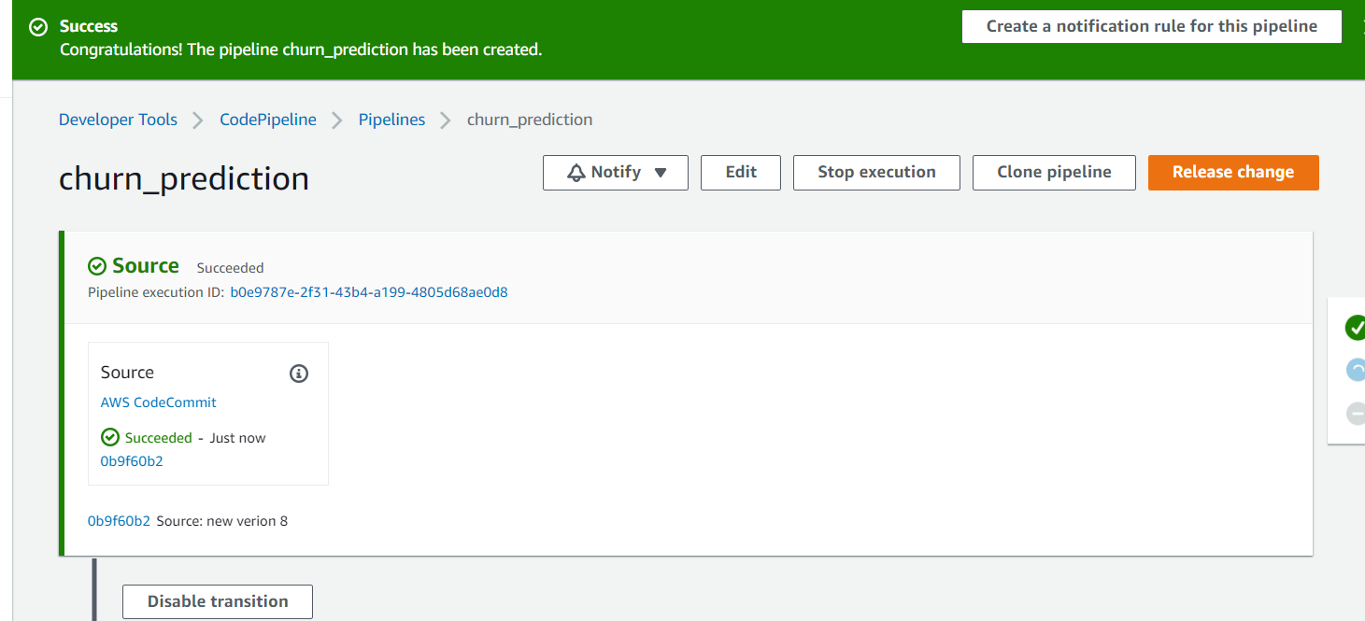Viewport: 1365px width, 621px height.
Task: Open AWS CodeCommit link
Action: [158, 402]
